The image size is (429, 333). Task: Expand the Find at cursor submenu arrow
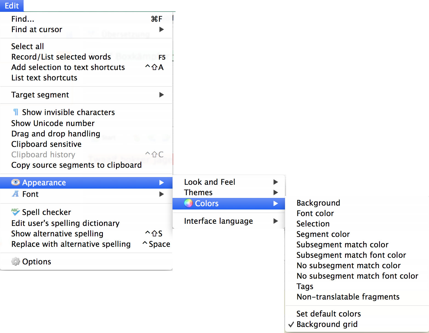pyautogui.click(x=162, y=29)
